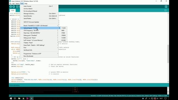Open Manage Libraries...
Image resolution: width=178 pixels, height=100 pixels.
point(39,14)
